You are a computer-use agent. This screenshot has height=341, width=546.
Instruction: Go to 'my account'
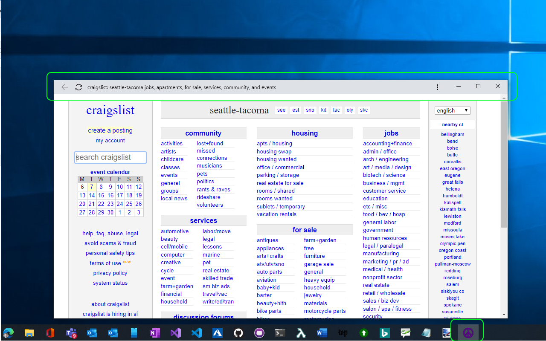pos(110,141)
